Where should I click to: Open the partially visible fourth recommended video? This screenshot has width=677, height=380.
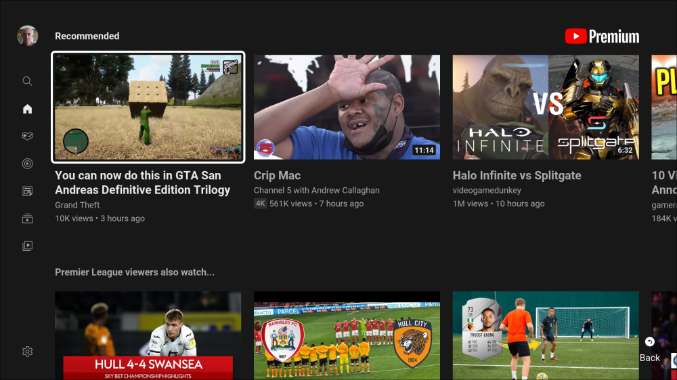[664, 107]
